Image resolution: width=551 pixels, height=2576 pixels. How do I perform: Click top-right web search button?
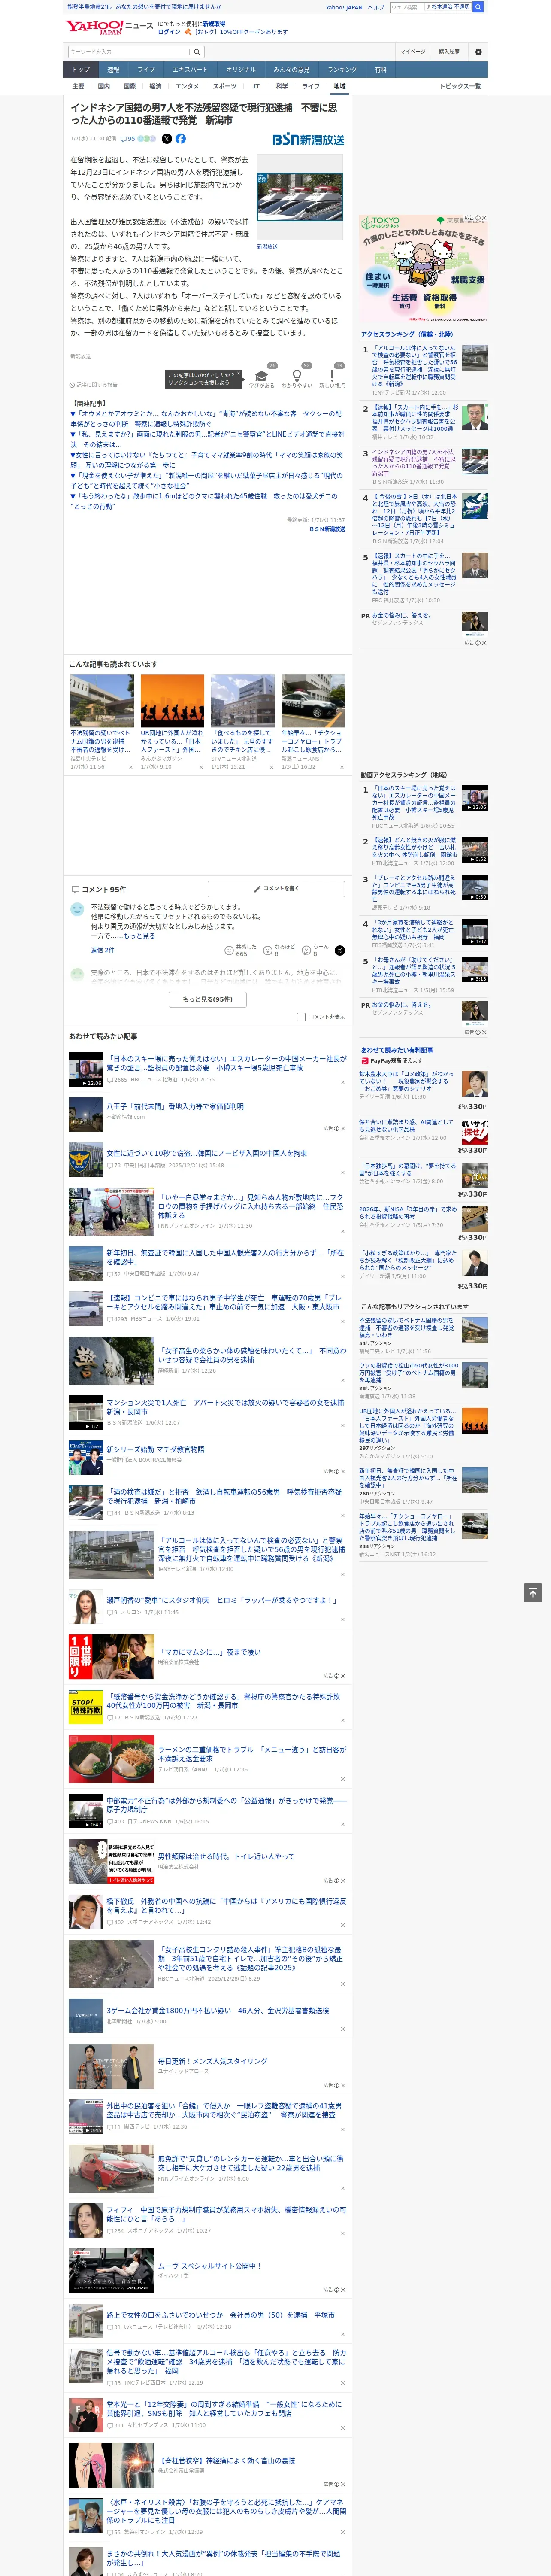478,7
